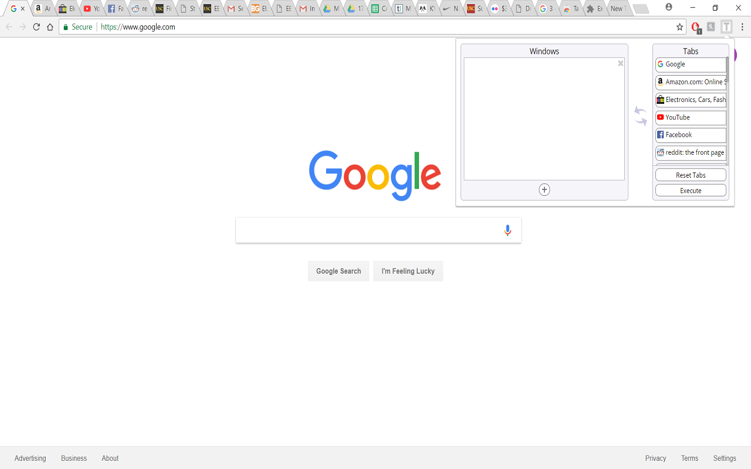
Task: Reload the page with the refresh icon
Action: pos(36,27)
